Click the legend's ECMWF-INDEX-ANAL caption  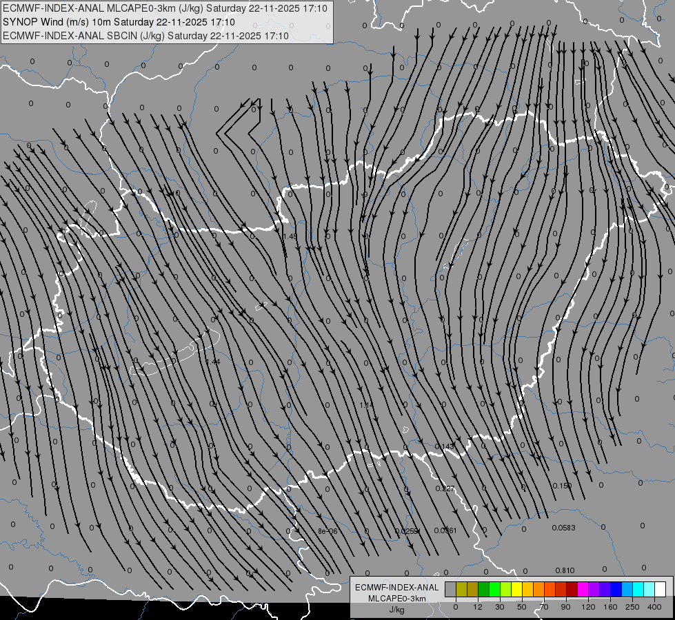[397, 588]
